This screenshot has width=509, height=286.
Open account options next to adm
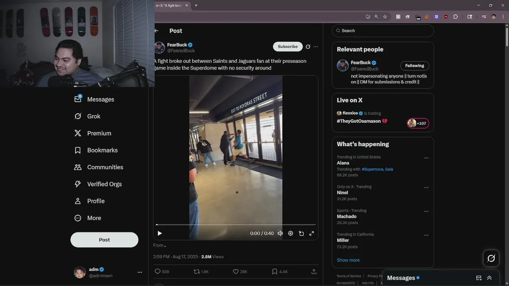(x=140, y=272)
